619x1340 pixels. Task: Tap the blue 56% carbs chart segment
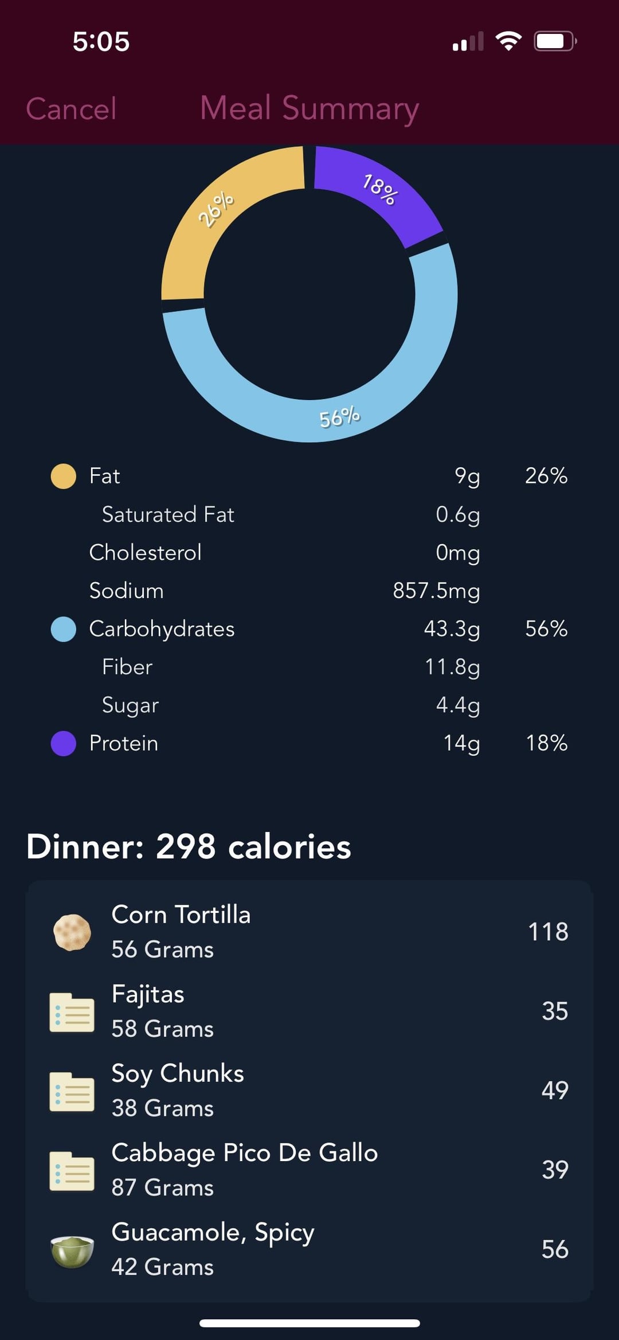tap(339, 417)
